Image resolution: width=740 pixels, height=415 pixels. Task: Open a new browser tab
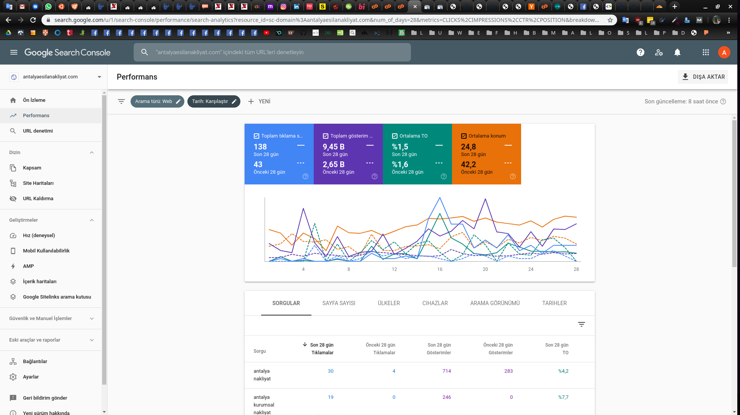675,7
